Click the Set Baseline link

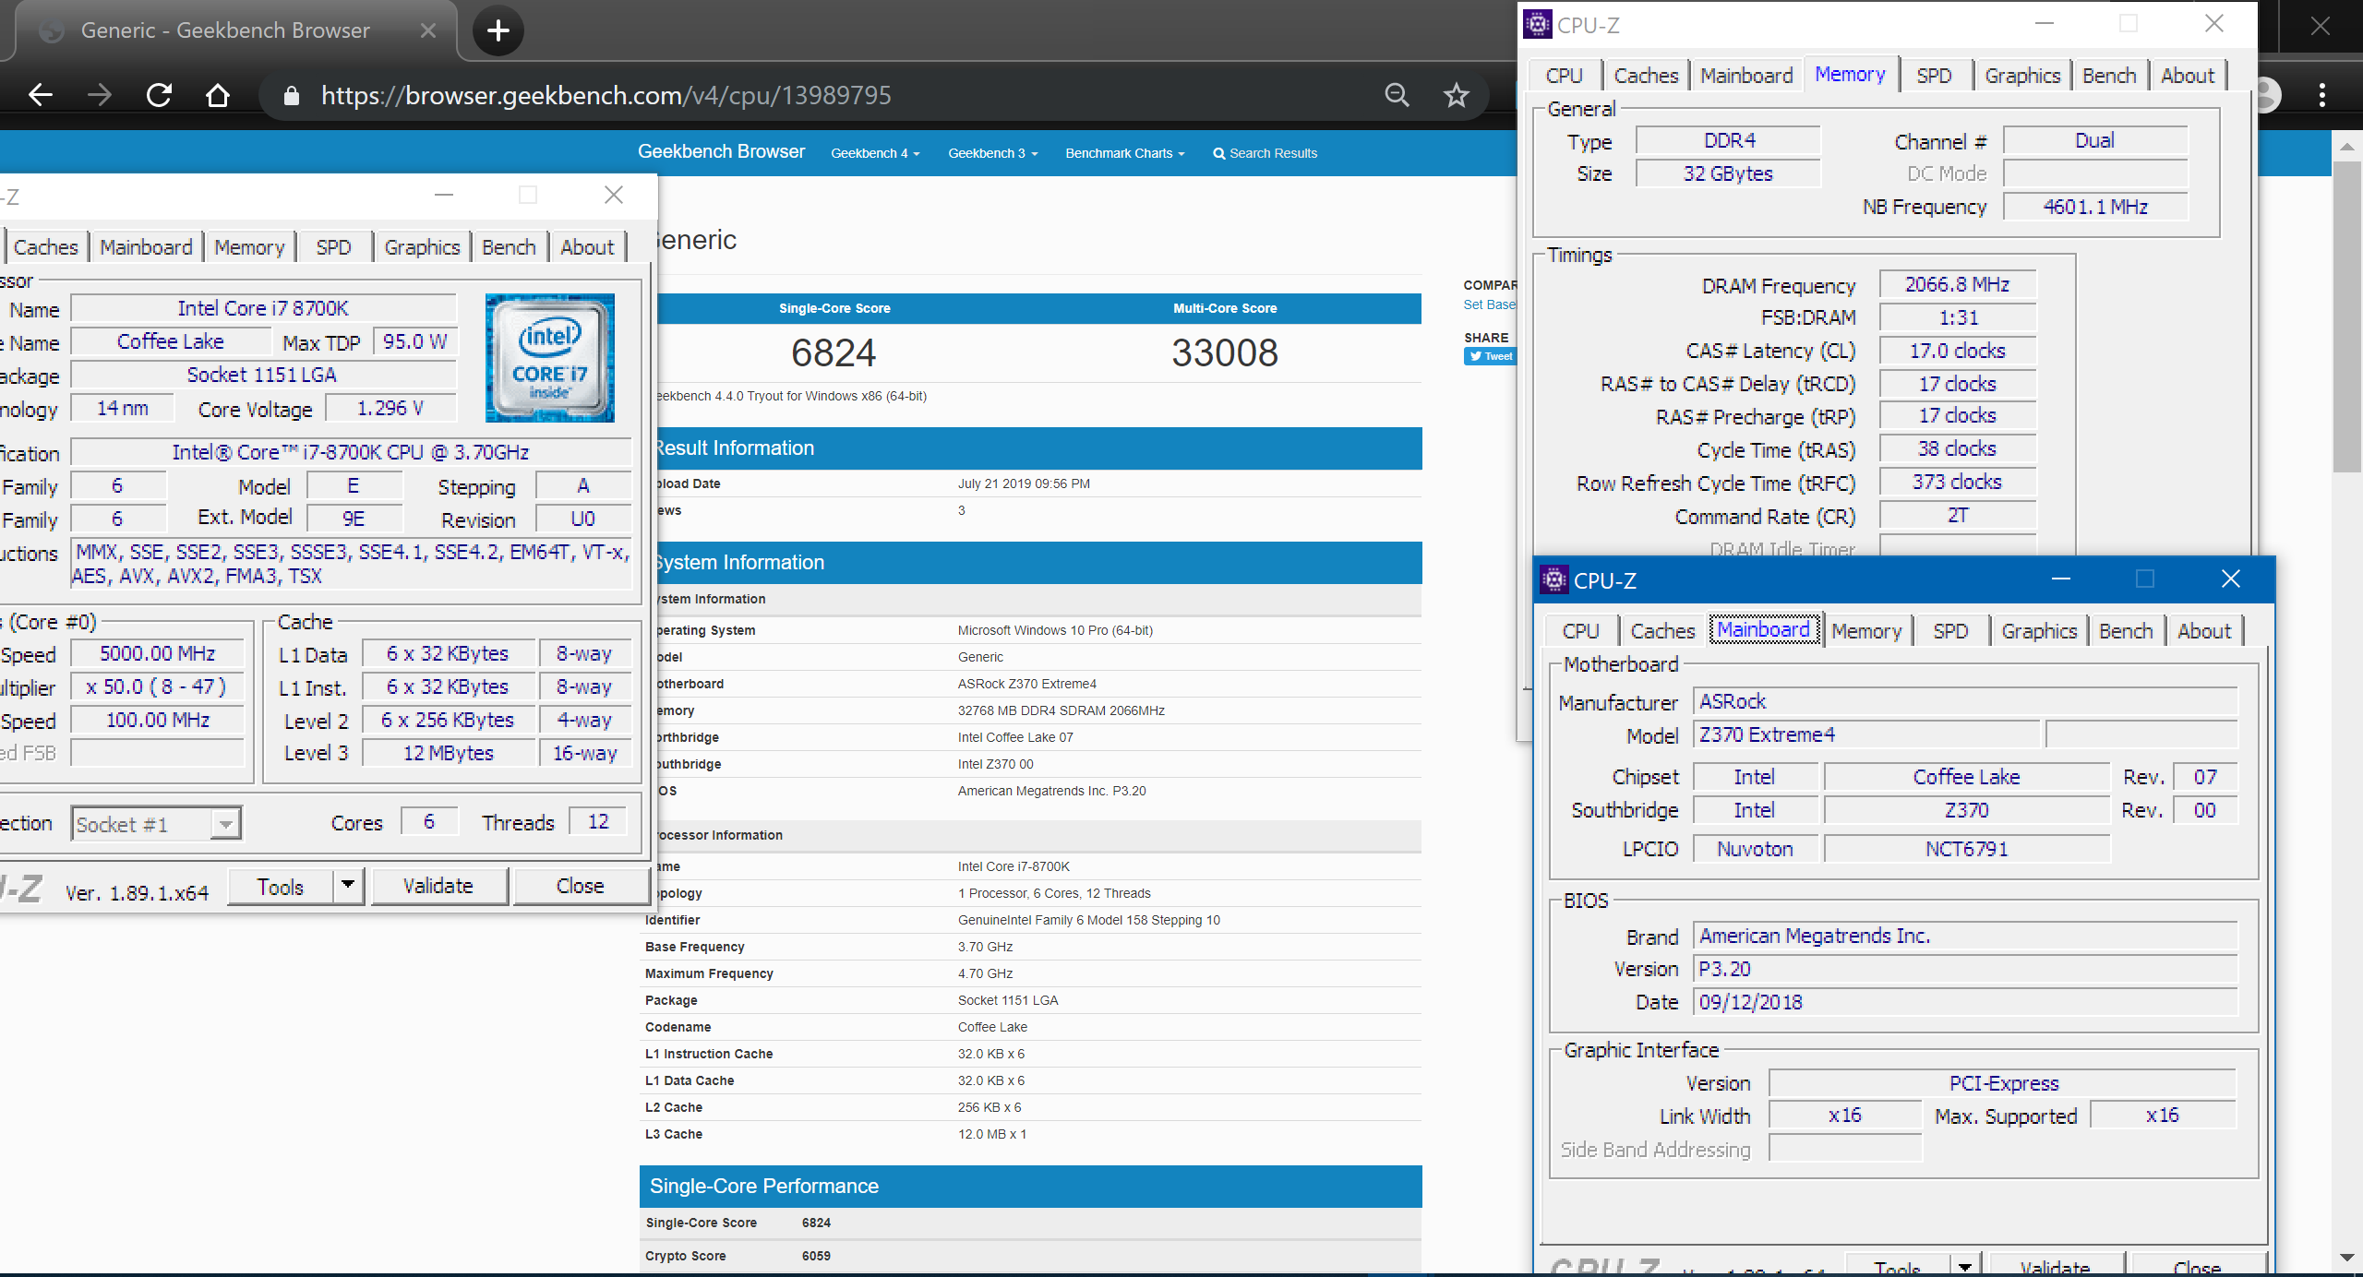(x=1489, y=304)
